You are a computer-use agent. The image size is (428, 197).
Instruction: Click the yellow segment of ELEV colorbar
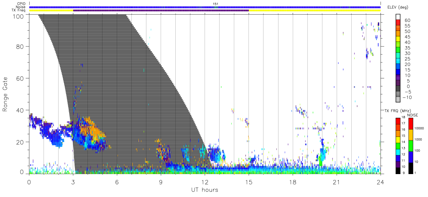[398, 39]
